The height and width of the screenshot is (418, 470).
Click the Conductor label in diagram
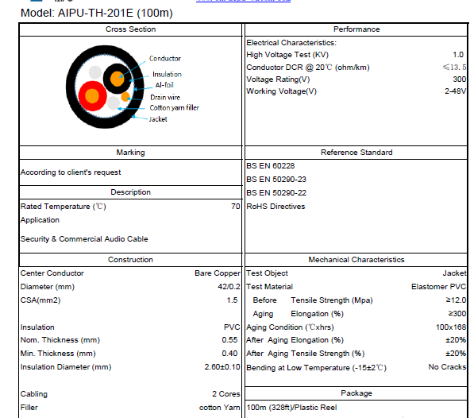click(x=165, y=59)
